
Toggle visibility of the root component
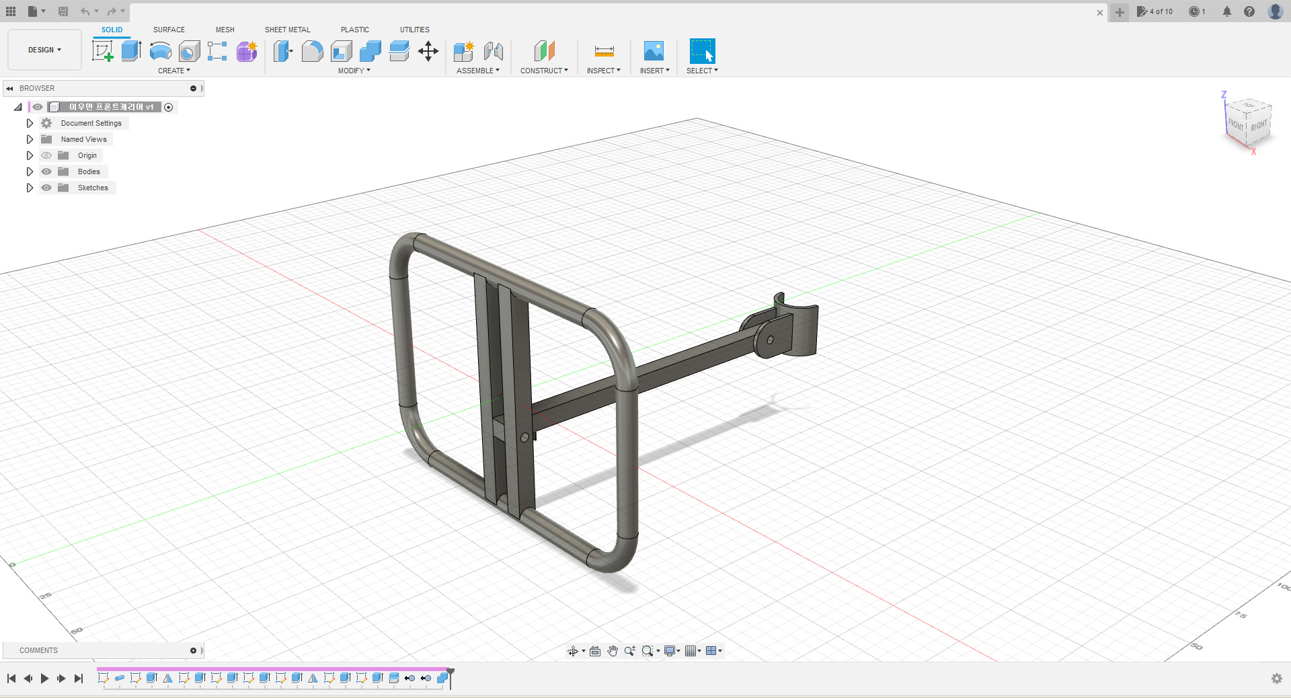(38, 107)
